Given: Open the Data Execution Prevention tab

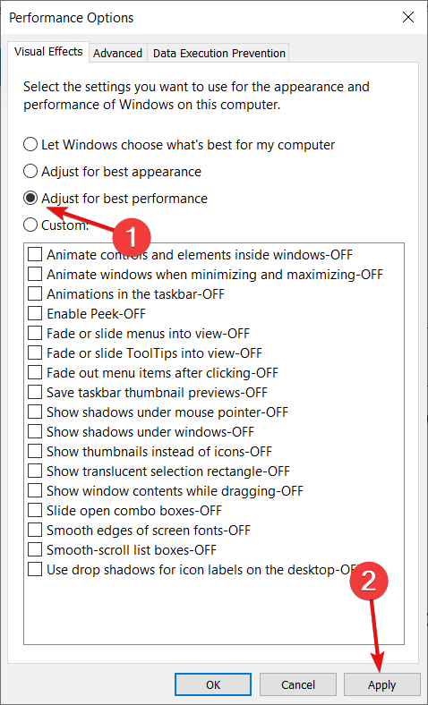Looking at the screenshot, I should click(219, 53).
